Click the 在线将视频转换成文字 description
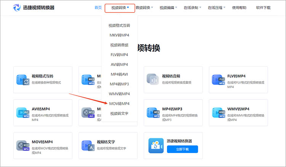 (111, 148)
